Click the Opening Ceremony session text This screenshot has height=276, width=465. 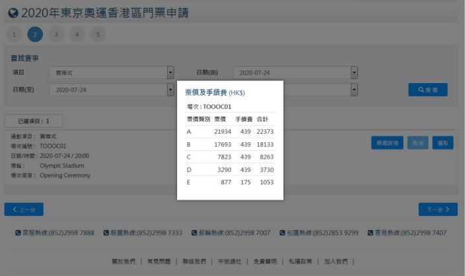point(65,175)
